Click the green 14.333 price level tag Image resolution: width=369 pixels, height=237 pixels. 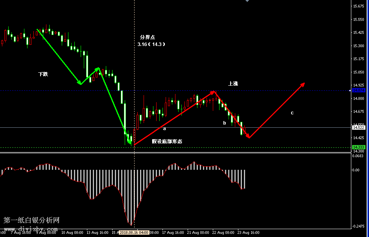358,147
